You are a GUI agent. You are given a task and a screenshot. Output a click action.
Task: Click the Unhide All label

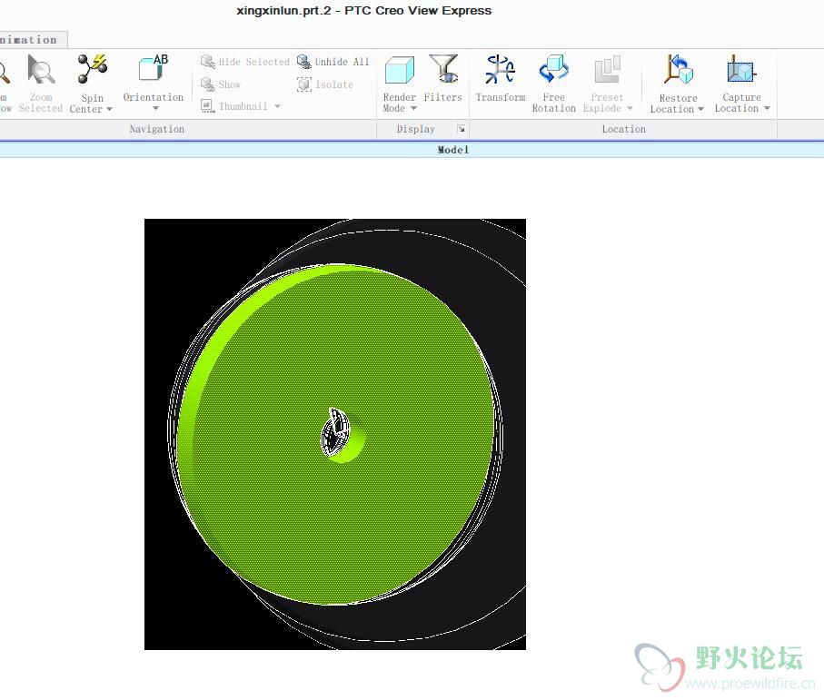[x=343, y=62]
